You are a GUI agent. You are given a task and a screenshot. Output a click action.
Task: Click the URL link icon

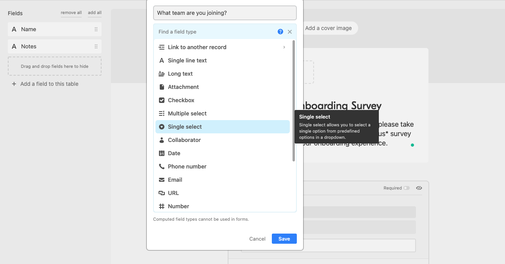click(x=162, y=193)
